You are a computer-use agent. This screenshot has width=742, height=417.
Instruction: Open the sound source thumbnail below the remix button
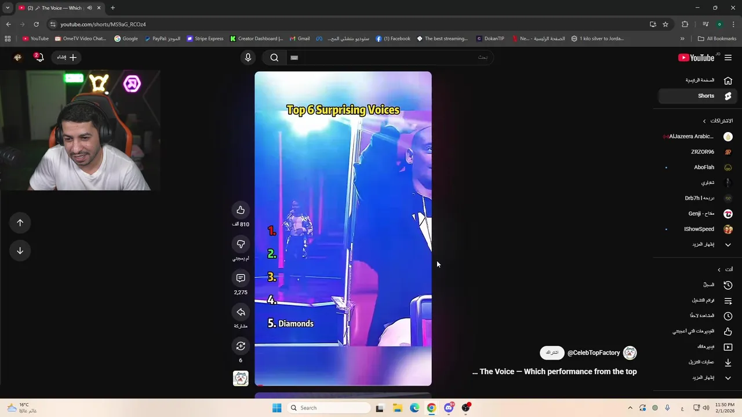pyautogui.click(x=241, y=378)
